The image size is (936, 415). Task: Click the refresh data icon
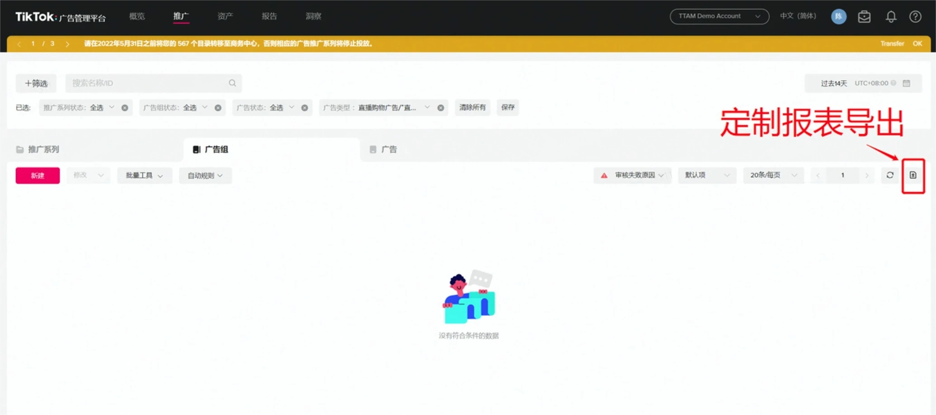point(889,175)
